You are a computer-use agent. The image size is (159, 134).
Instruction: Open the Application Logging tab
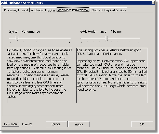click(x=43, y=10)
